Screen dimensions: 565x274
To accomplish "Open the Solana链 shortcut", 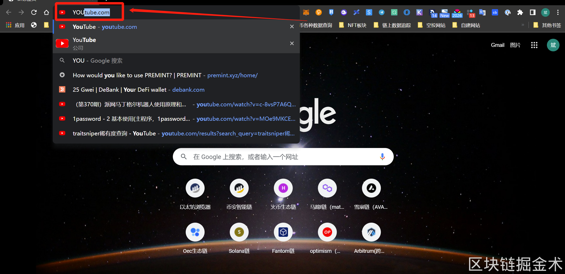I will point(239,238).
